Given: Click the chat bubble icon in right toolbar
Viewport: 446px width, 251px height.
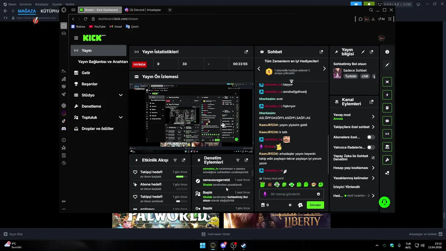Looking at the screenshot, I should (387, 121).
